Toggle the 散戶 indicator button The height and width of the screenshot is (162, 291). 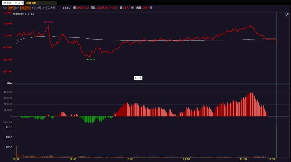tap(17, 7)
